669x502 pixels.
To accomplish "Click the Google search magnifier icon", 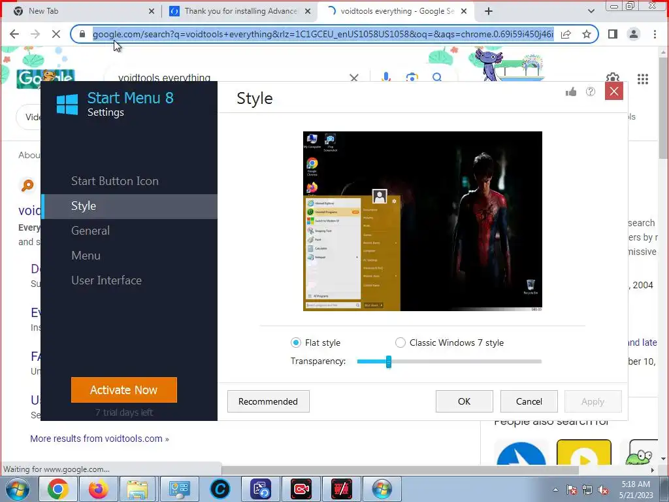I will 437,77.
